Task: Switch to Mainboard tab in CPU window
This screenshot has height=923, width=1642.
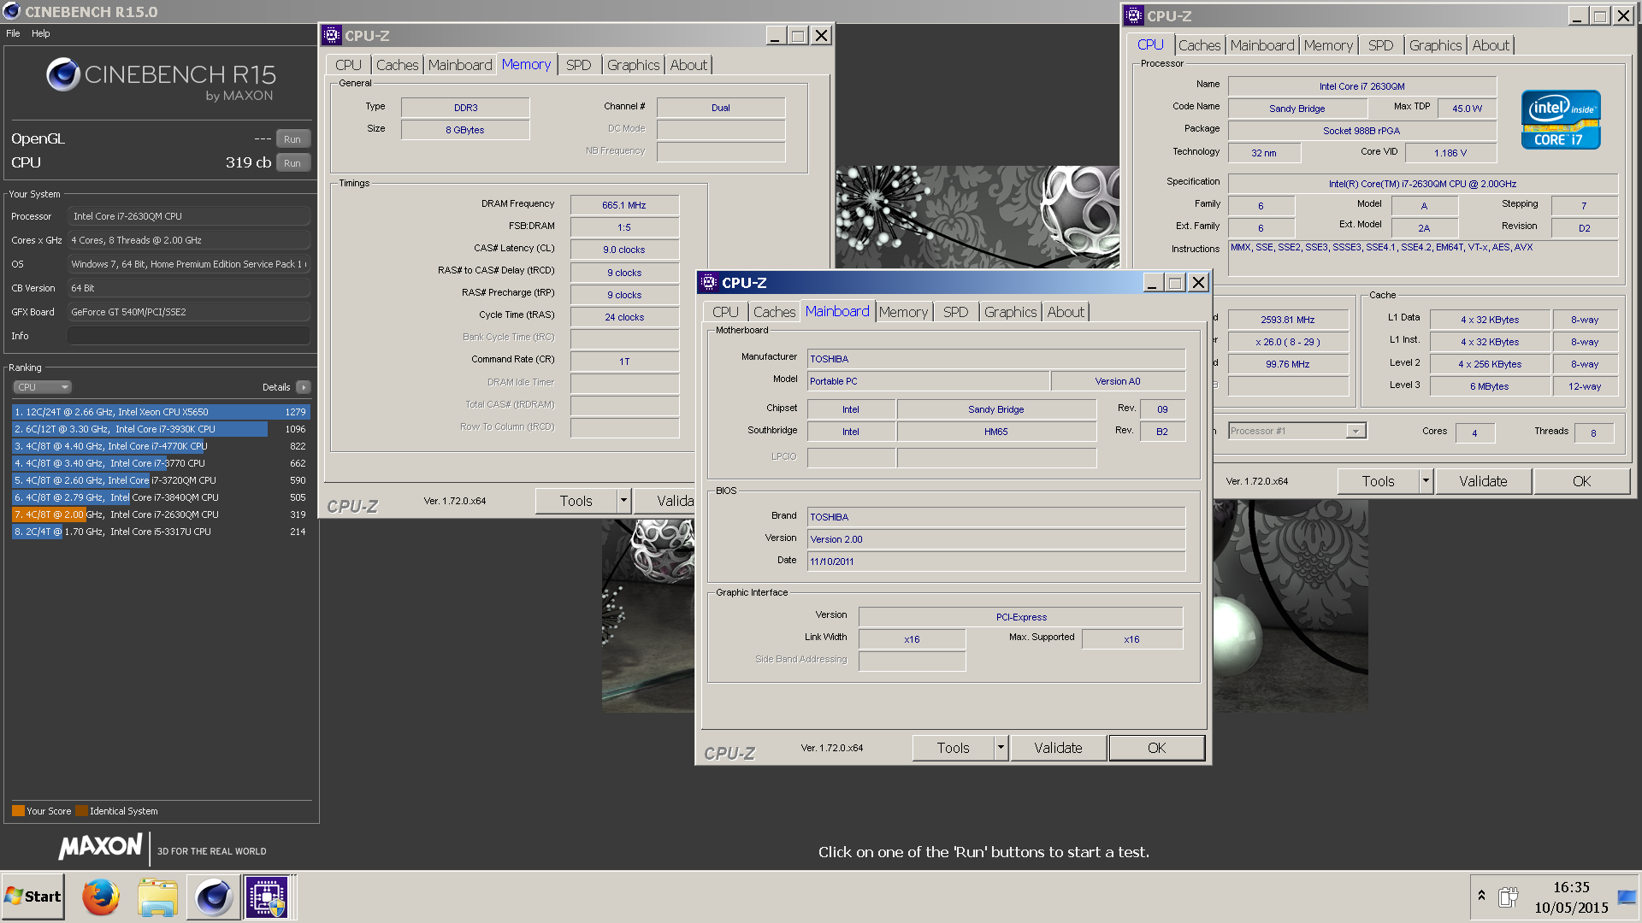Action: (1262, 45)
